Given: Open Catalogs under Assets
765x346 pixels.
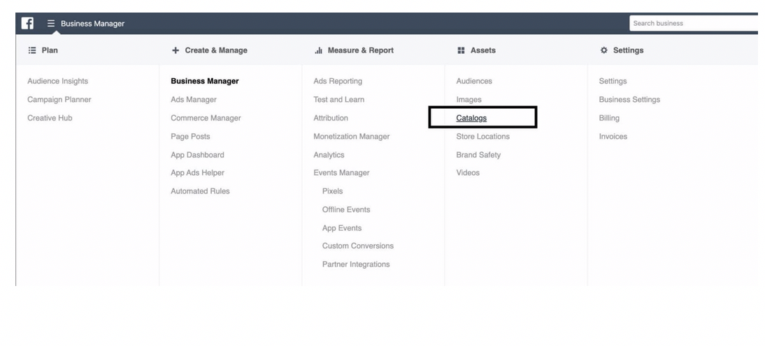Looking at the screenshot, I should [471, 118].
